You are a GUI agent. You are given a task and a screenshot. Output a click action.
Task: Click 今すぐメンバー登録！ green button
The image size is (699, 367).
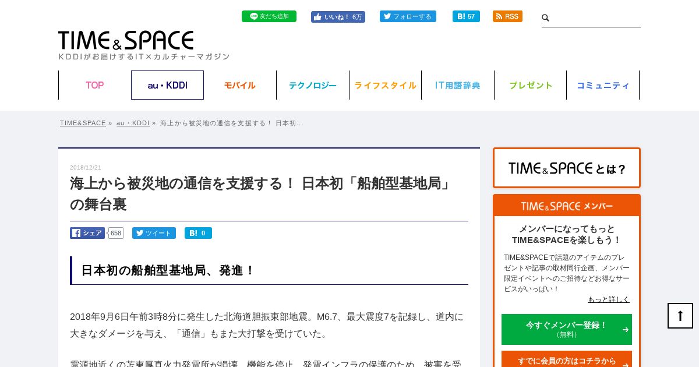(x=567, y=329)
